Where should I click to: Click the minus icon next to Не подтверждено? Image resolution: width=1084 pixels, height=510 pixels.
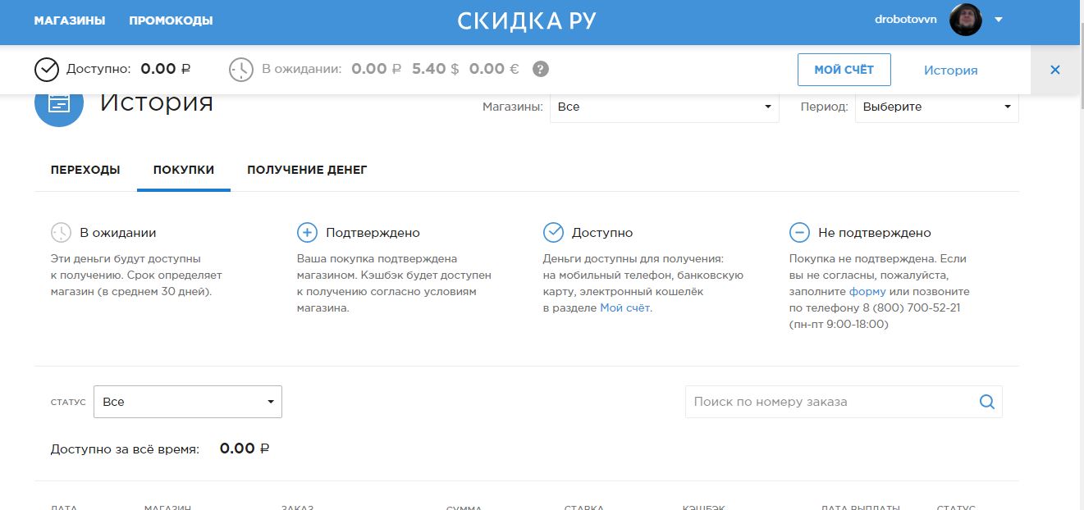[799, 233]
